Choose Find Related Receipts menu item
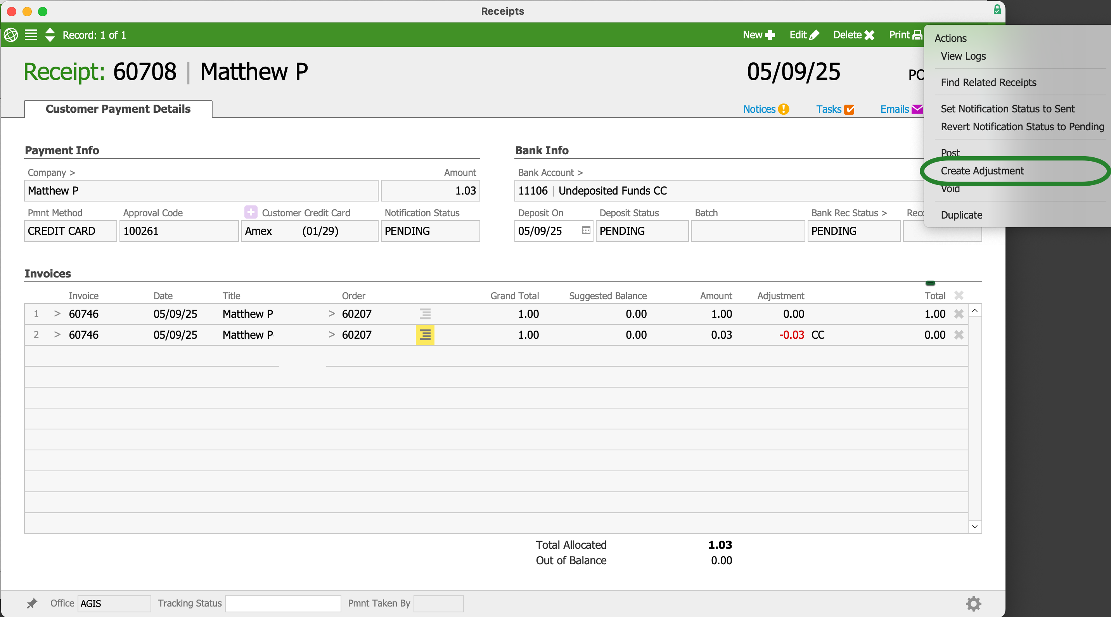The height and width of the screenshot is (617, 1111). tap(988, 82)
